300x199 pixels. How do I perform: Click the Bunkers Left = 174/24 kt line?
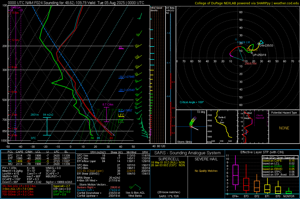99,190
